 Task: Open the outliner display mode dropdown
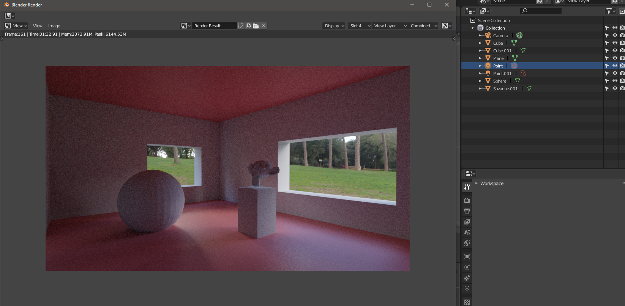(x=485, y=11)
